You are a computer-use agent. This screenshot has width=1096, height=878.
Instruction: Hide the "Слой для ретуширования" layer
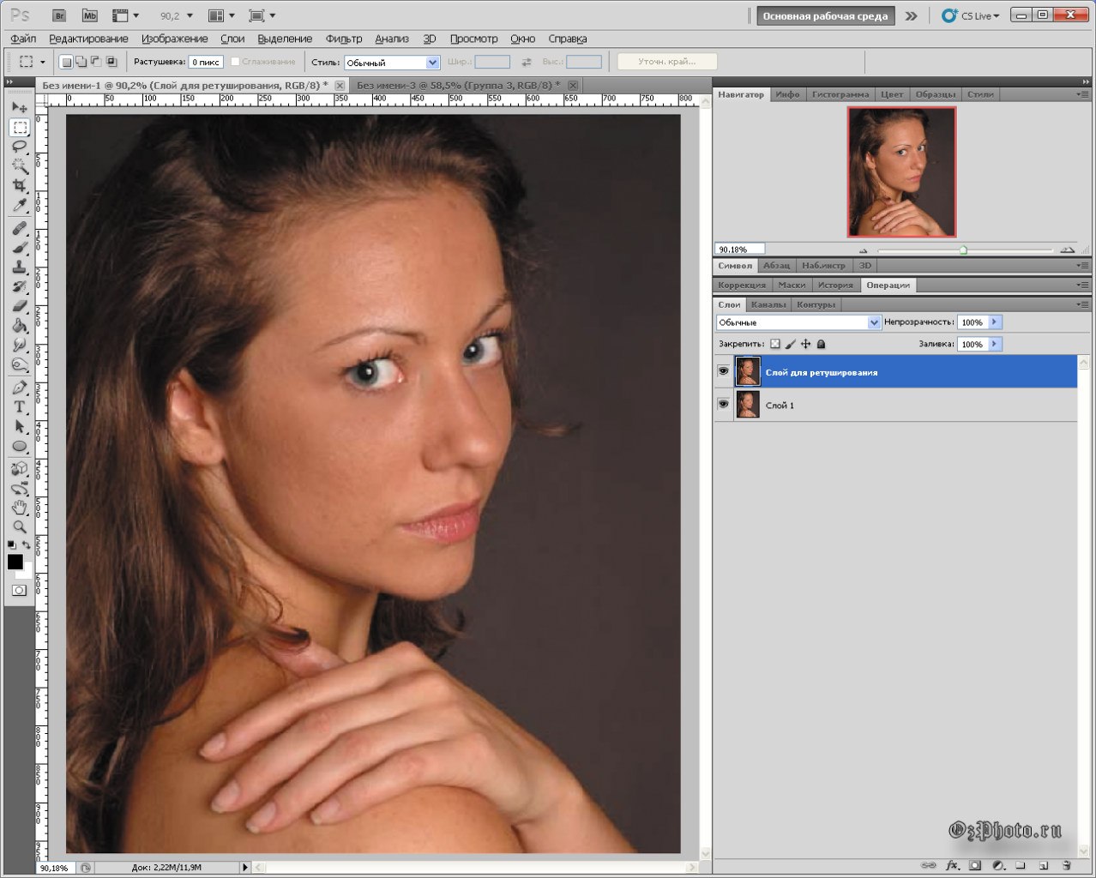tap(723, 372)
